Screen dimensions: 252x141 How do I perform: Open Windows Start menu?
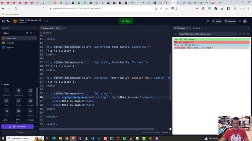[3, 138]
